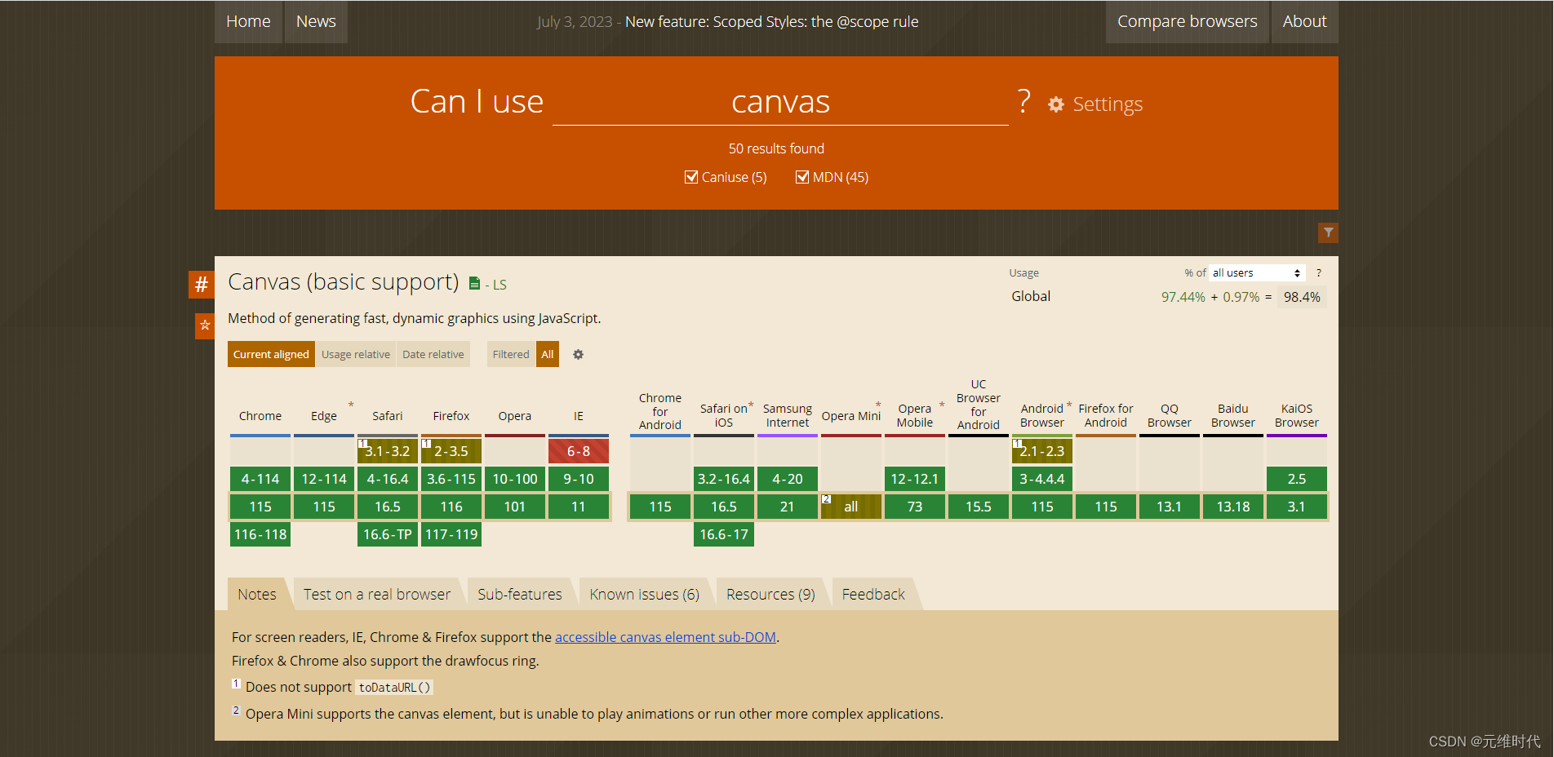Go to Home page

pos(248,22)
